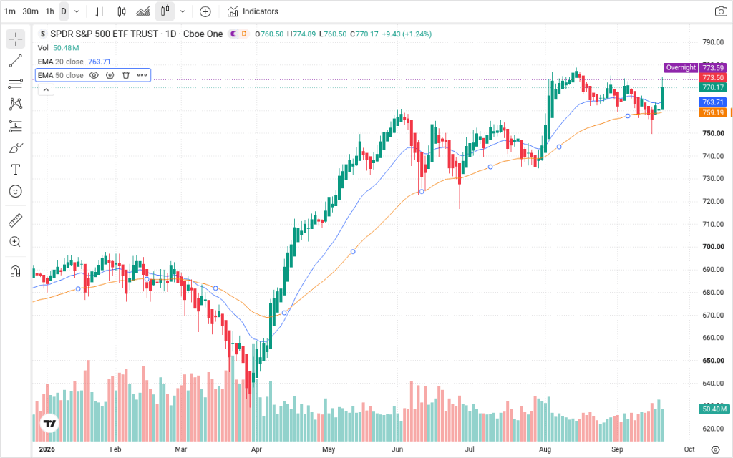This screenshot has height=458, width=733.
Task: Click the orange D data mode badge
Action: (x=243, y=34)
